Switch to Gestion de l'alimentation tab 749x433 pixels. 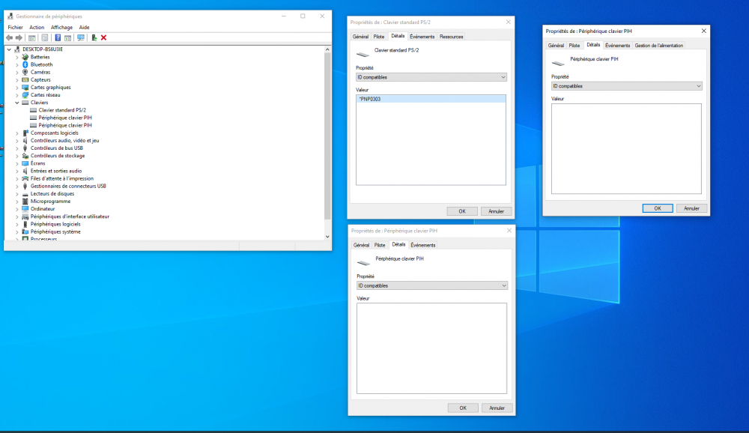(658, 46)
